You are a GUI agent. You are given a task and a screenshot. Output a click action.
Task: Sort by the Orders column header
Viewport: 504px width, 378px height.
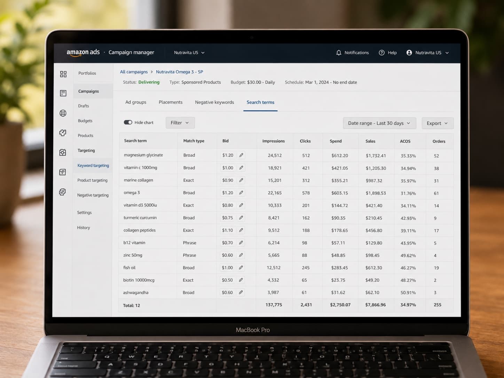[x=439, y=141]
